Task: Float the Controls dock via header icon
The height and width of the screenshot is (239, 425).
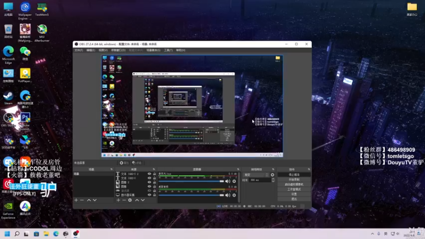Action: pyautogui.click(x=309, y=169)
